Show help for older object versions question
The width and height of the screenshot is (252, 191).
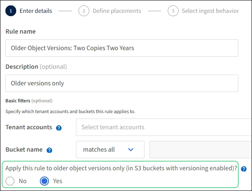click(x=244, y=169)
